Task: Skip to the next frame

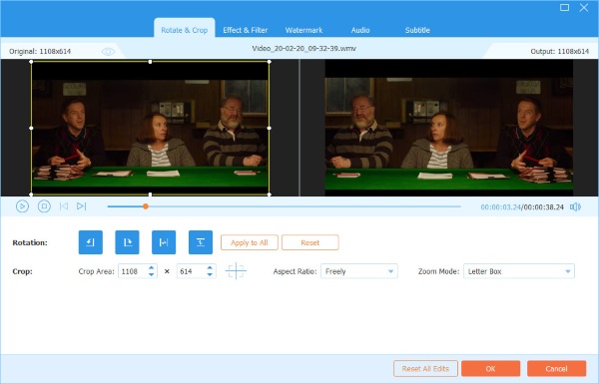Action: pyautogui.click(x=82, y=206)
